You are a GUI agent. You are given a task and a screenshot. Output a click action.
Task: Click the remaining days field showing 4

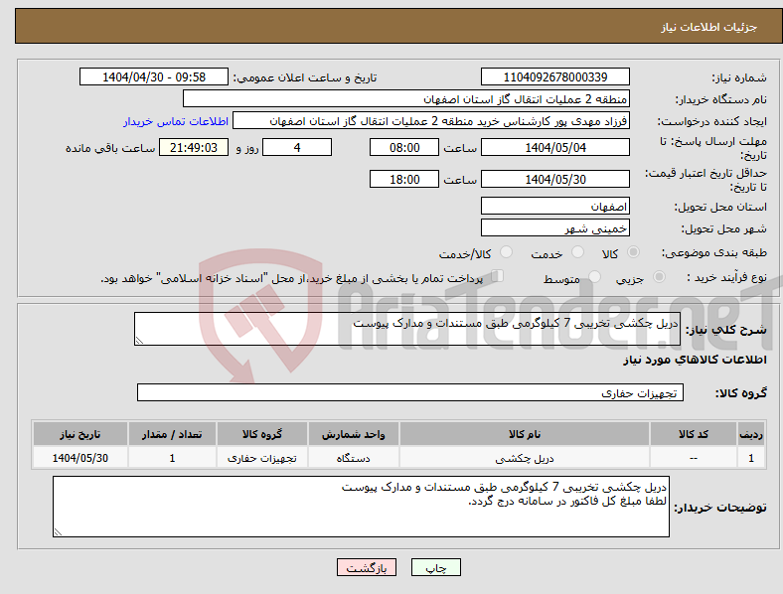[x=297, y=147]
